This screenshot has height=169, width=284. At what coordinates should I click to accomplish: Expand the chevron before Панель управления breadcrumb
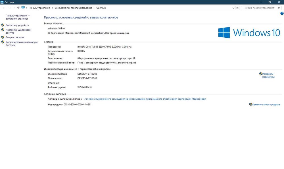(x=26, y=8)
